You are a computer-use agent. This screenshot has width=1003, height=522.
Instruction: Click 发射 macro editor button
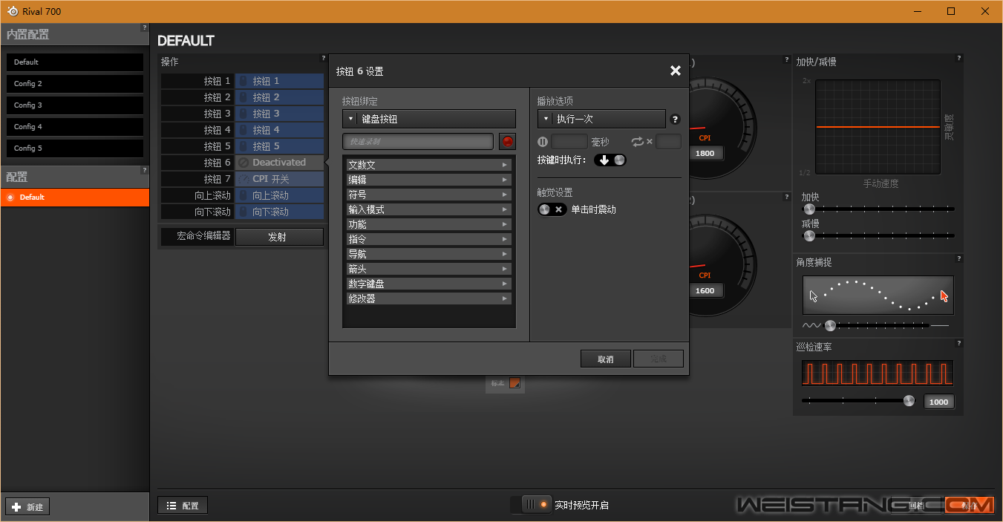pyautogui.click(x=279, y=237)
